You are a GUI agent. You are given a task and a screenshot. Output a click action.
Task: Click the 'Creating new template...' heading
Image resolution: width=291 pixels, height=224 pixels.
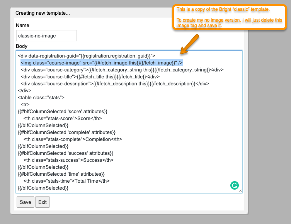point(43,13)
